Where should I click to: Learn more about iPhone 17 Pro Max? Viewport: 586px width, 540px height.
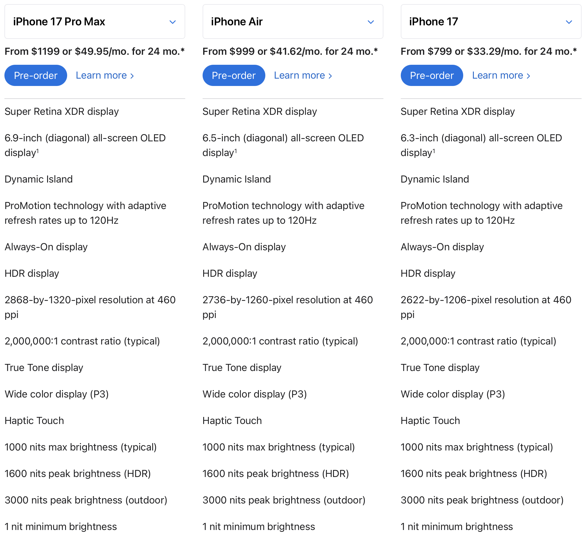click(105, 75)
